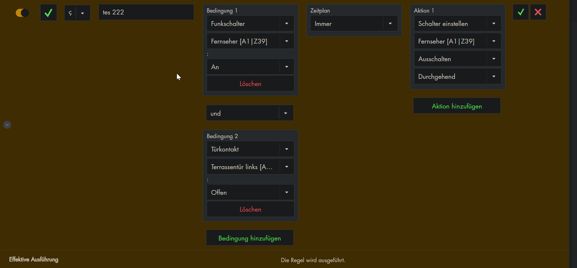Toggle the rule's enable switch off
Screen dimensions: 577x268
click(22, 13)
